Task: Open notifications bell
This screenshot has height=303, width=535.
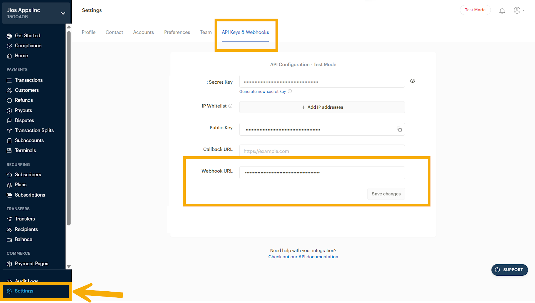Action: (502, 11)
